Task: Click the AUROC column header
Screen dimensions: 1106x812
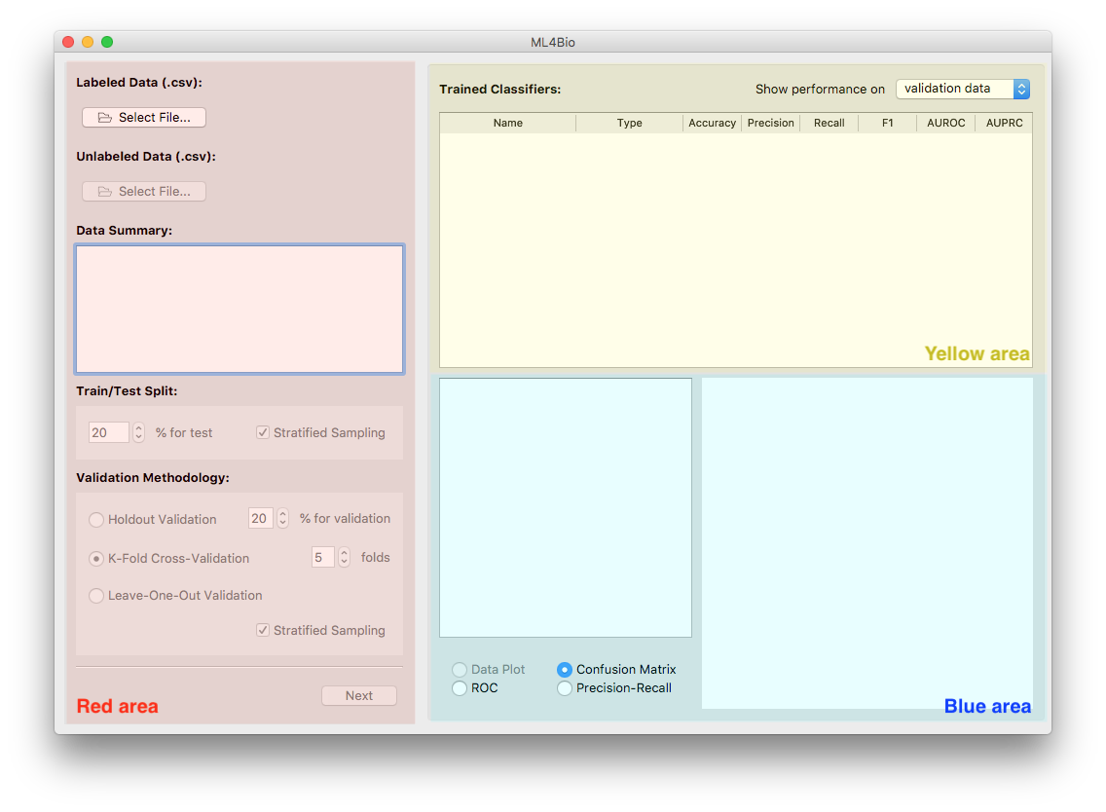Action: 945,124
